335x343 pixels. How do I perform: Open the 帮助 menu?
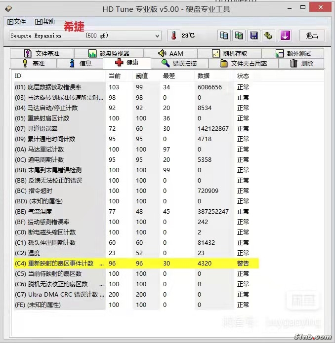44,22
